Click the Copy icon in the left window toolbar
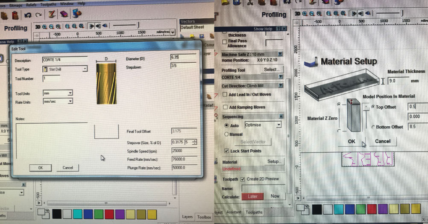428x224 pixels. (x=4, y=15)
